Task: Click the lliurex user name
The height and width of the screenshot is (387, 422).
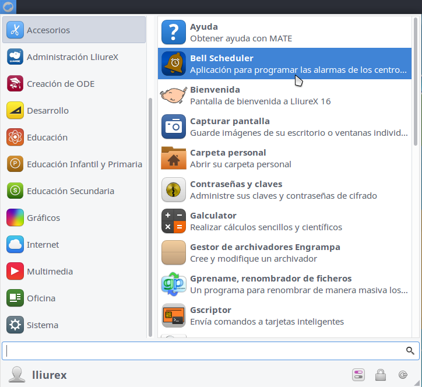Action: tap(49, 375)
